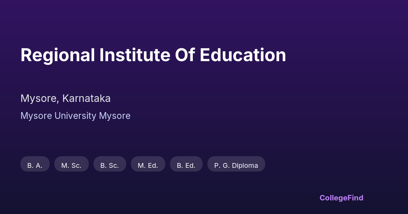The image size is (408, 214).
Task: Click the word "Education" in the title
Action: (243, 55)
